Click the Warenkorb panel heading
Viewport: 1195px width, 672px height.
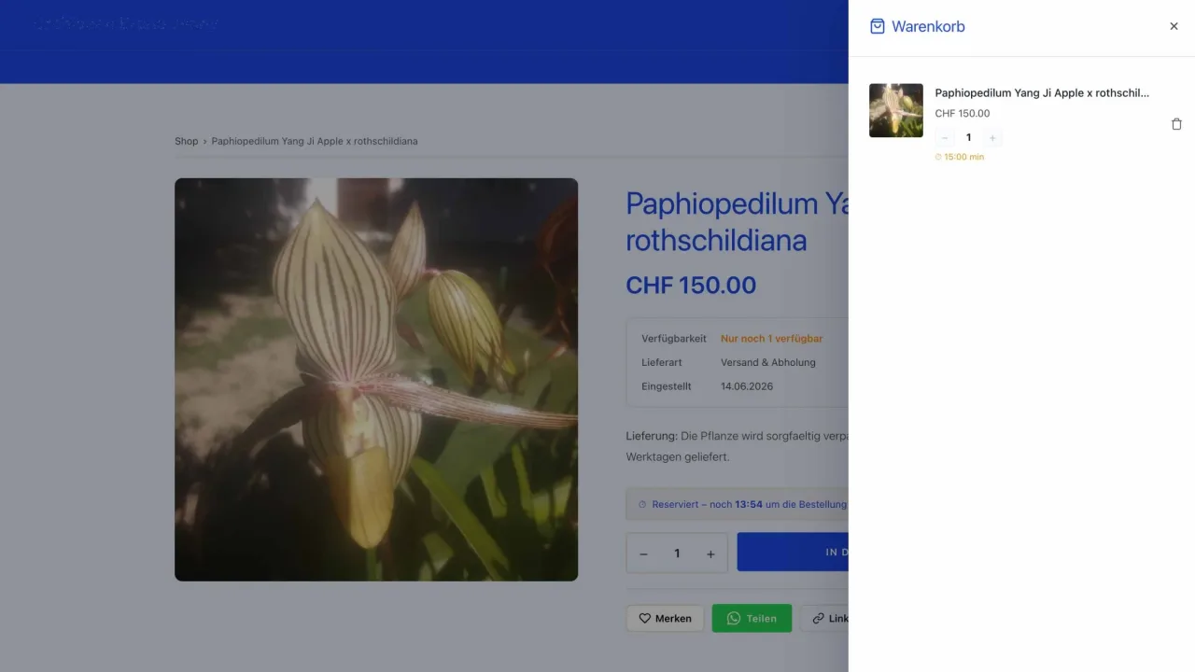pos(928,26)
